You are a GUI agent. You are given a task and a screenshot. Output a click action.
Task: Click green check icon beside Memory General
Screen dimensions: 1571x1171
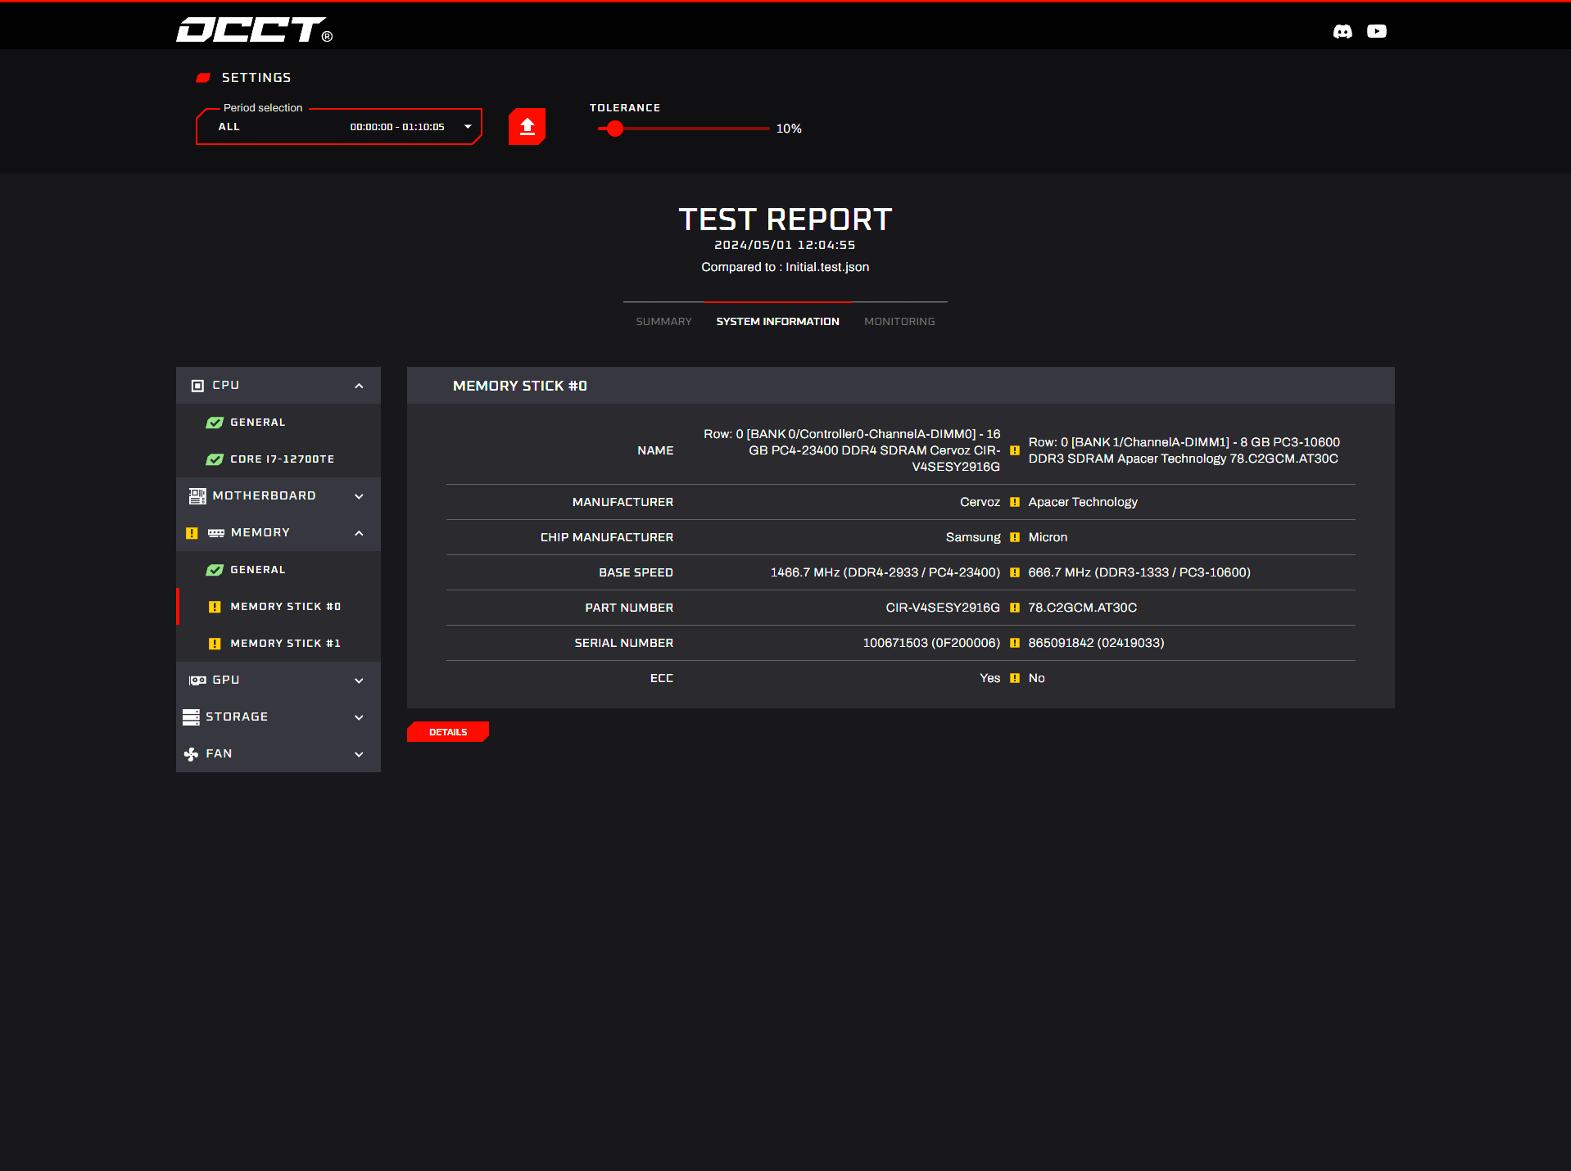click(215, 570)
